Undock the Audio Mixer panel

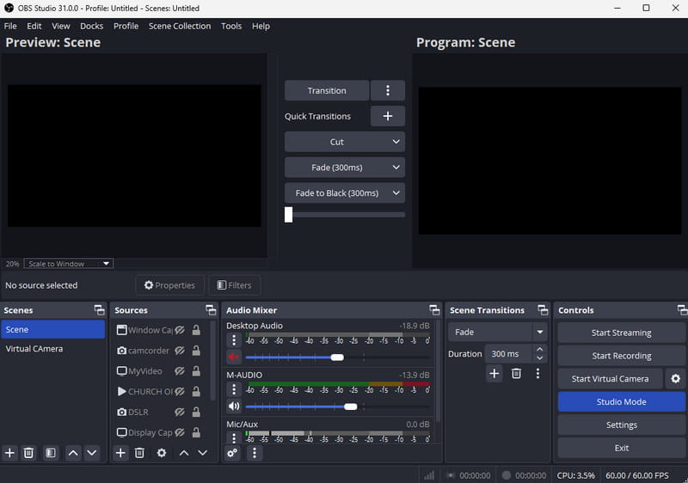[433, 310]
